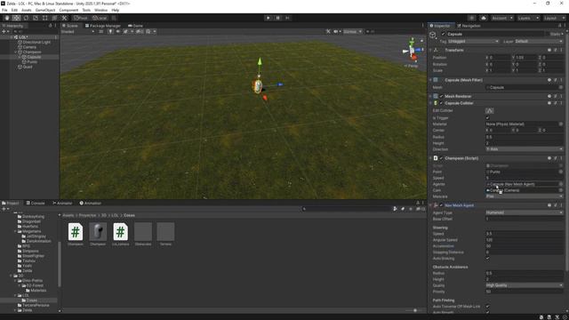The image size is (569, 320).
Task: Toggle scene audio icon
Action: pos(118,32)
